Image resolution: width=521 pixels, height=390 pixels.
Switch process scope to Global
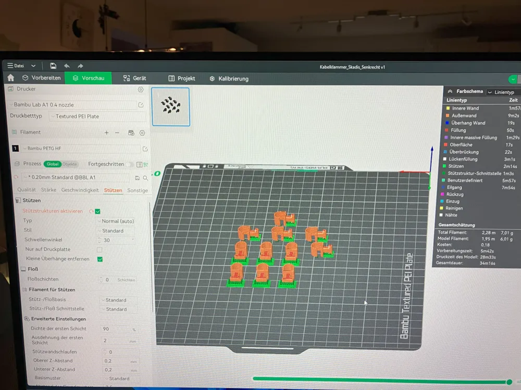[53, 164]
